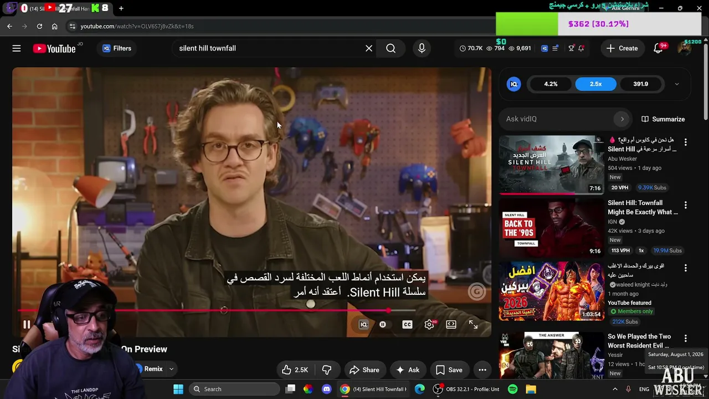Viewport: 709px width, 399px height.
Task: Enter full screen mode
Action: [x=473, y=325]
